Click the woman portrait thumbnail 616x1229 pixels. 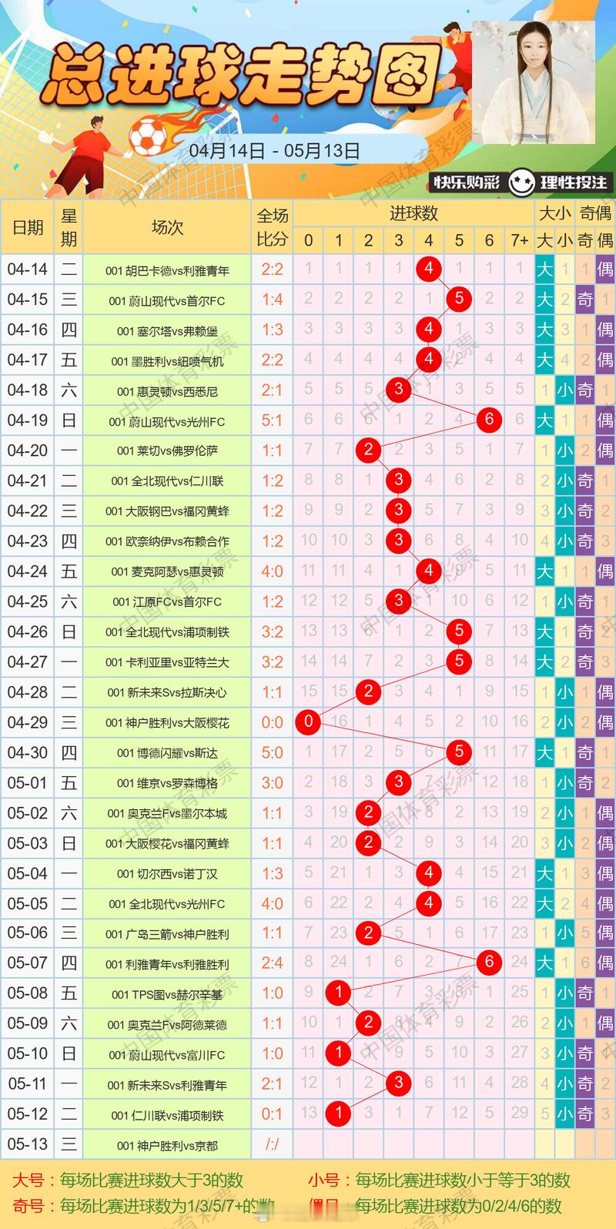click(534, 82)
